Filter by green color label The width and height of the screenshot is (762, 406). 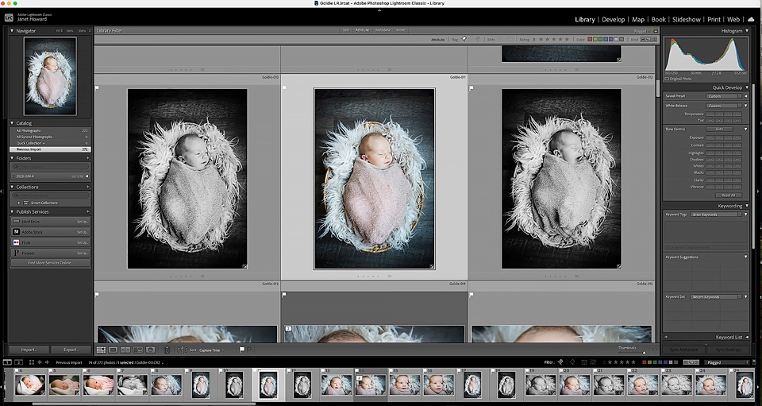[601, 39]
